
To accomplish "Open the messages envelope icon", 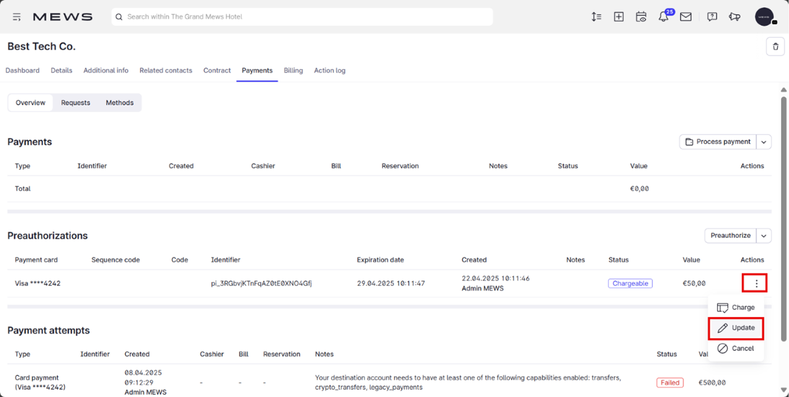I will [x=686, y=17].
